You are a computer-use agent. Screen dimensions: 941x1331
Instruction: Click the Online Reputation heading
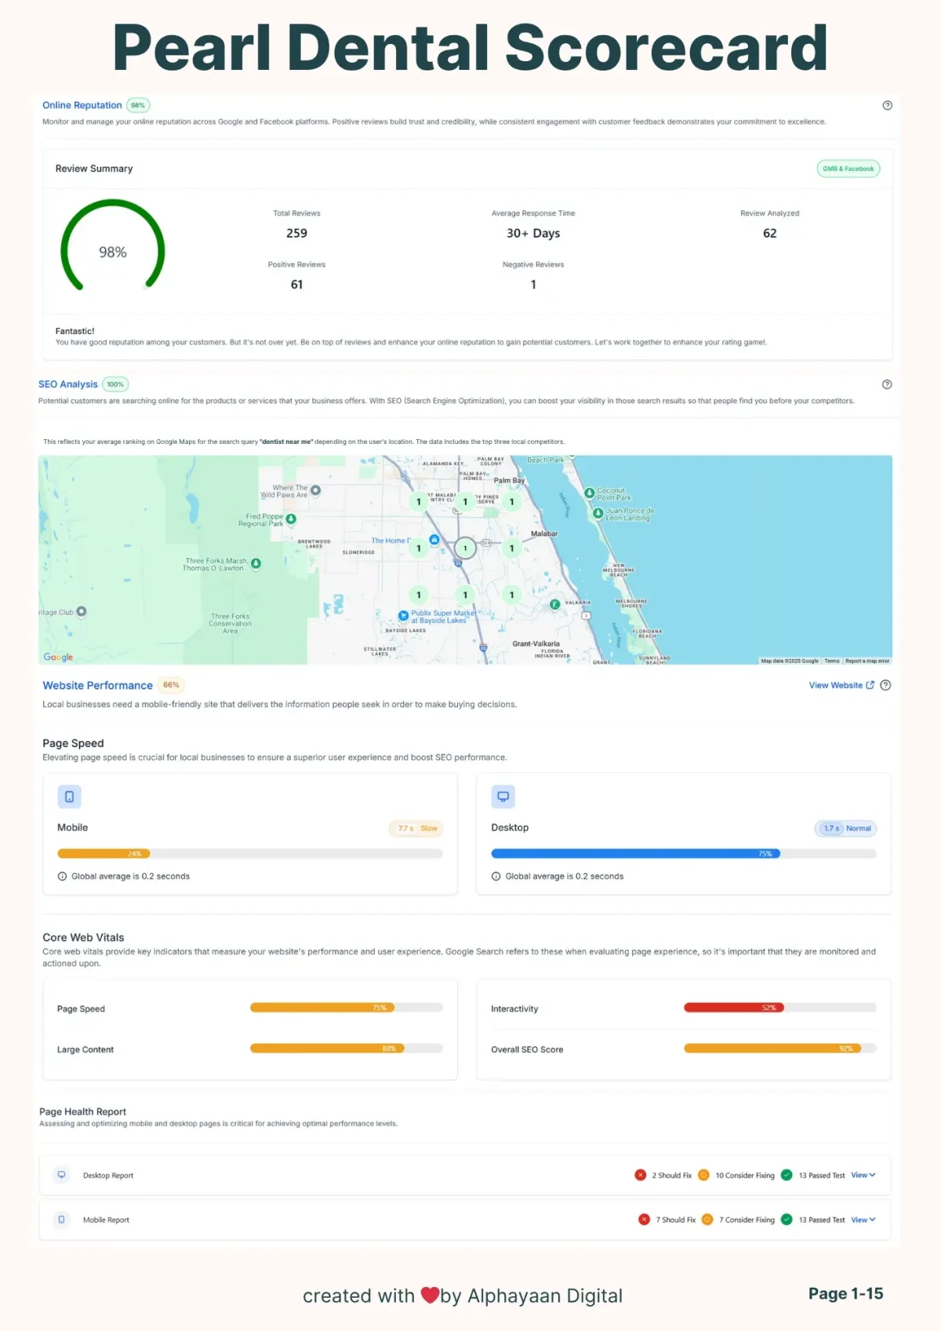82,105
